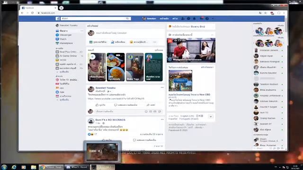Open friend requests icon in the top bar

[x=183, y=18]
